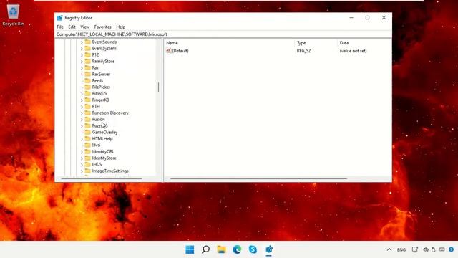Open the View menu
This screenshot has height=258, width=458.
coord(85,27)
